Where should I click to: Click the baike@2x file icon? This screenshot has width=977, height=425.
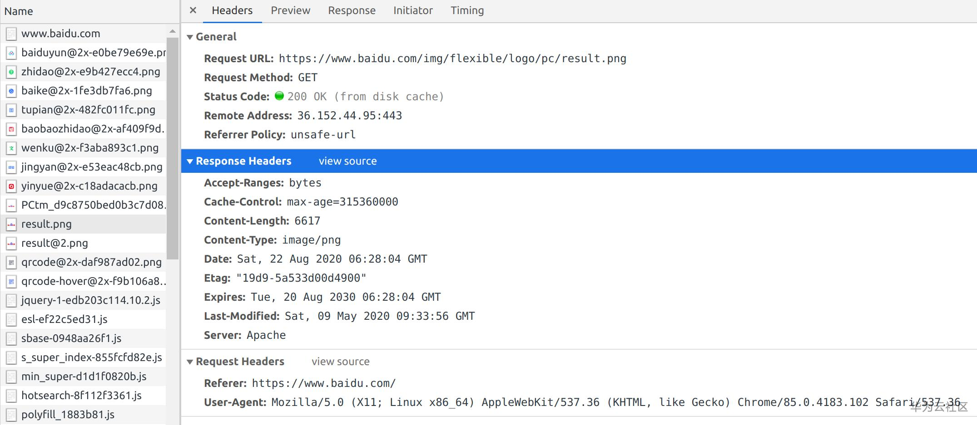click(x=11, y=91)
